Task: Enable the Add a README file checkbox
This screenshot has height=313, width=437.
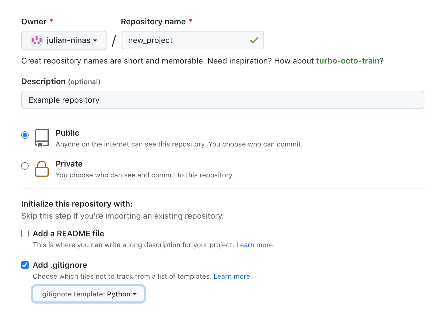Action: click(x=25, y=234)
